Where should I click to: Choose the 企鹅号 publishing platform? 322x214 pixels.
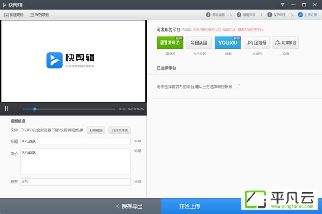pyautogui.click(x=257, y=42)
